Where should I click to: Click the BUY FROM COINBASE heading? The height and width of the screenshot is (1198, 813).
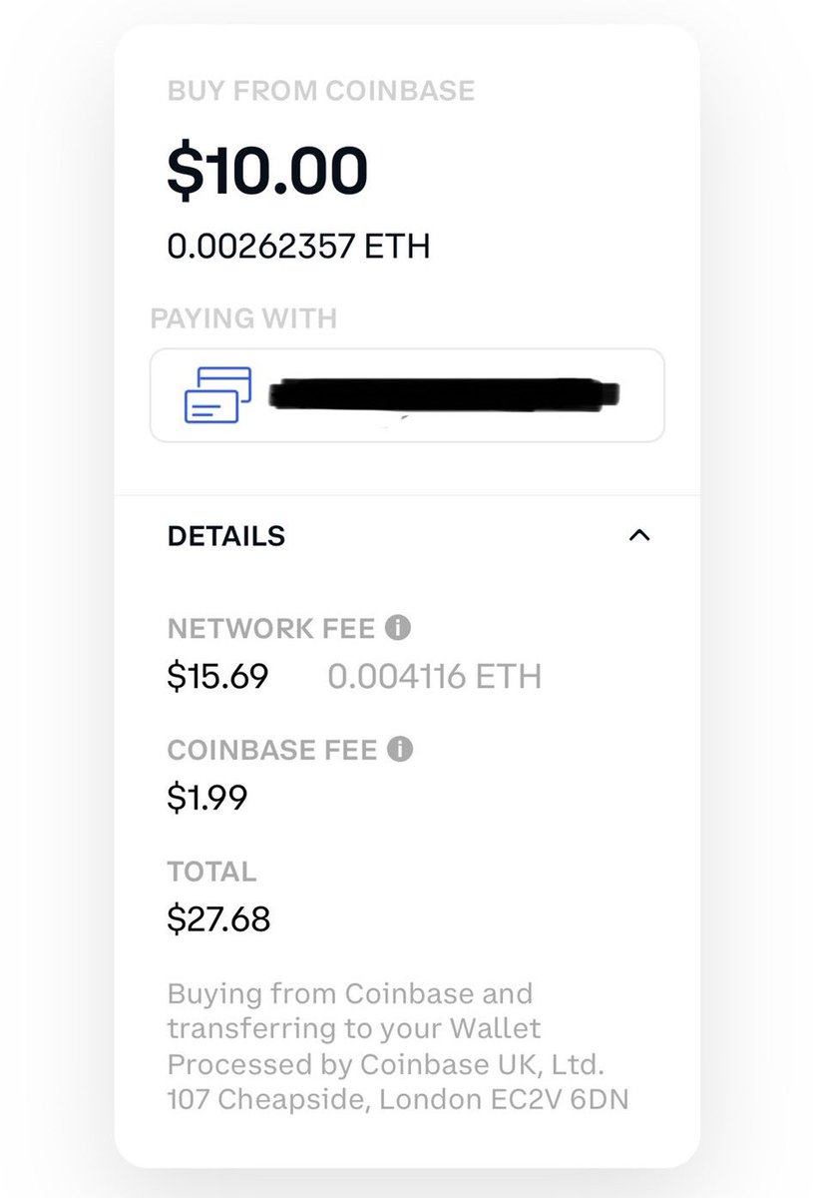click(321, 92)
